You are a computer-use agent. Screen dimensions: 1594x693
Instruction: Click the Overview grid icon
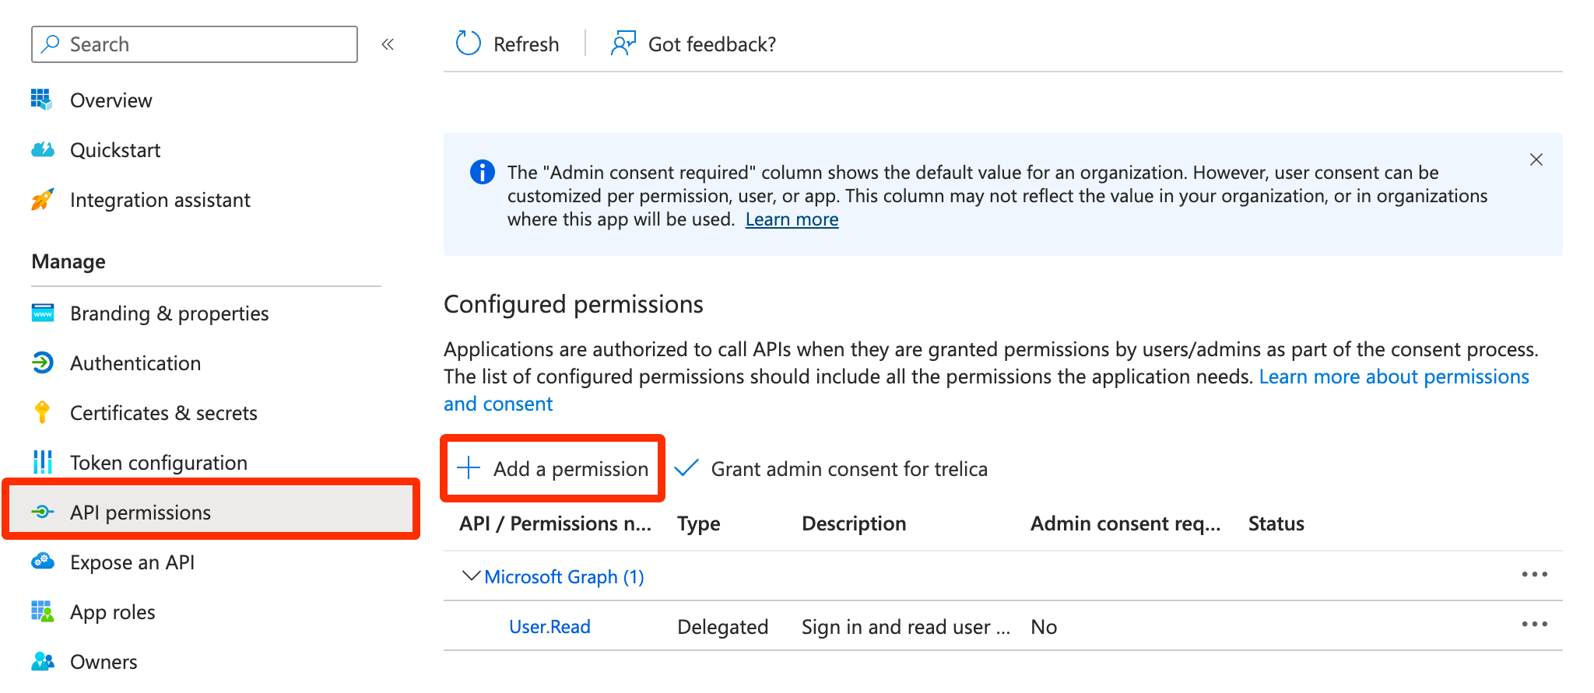[42, 100]
